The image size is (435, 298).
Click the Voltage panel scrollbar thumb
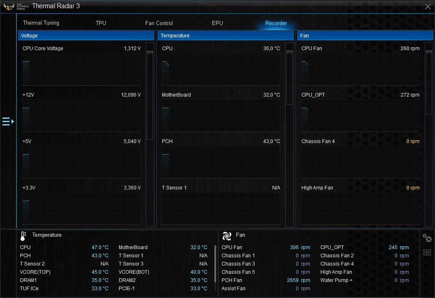150,95
